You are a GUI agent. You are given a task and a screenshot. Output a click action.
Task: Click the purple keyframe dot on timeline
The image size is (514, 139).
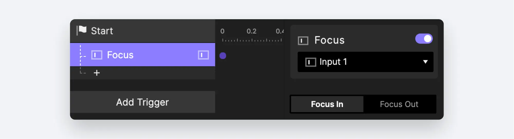(223, 56)
